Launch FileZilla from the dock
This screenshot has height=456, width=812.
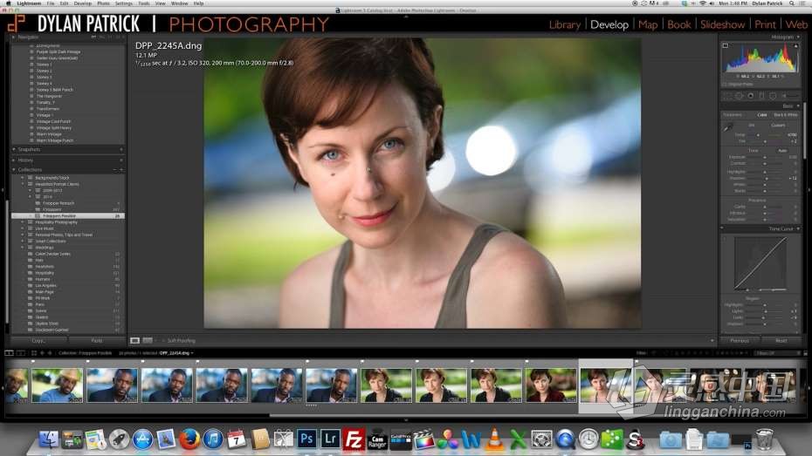pos(354,440)
